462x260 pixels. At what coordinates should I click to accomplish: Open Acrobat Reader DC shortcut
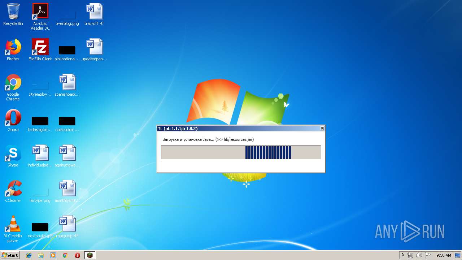pyautogui.click(x=40, y=17)
